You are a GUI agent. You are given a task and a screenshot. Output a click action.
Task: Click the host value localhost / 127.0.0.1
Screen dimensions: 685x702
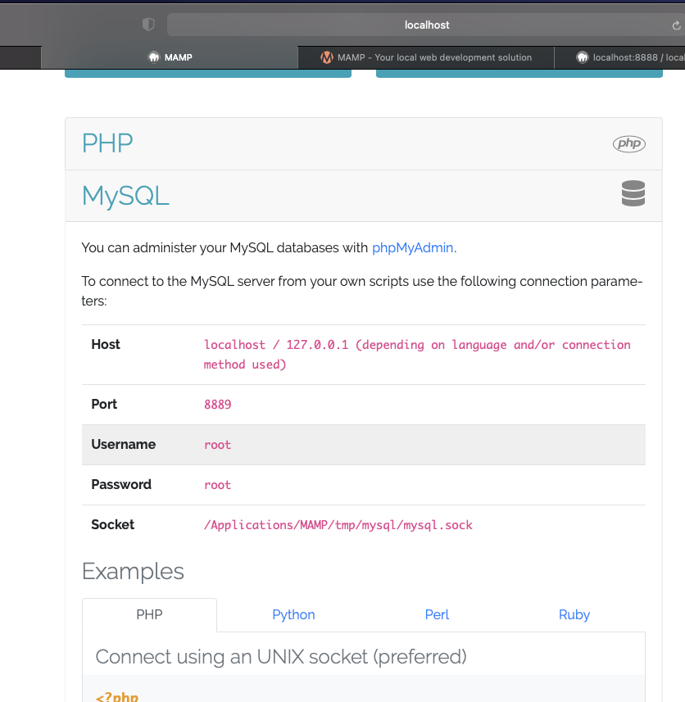pyautogui.click(x=417, y=354)
